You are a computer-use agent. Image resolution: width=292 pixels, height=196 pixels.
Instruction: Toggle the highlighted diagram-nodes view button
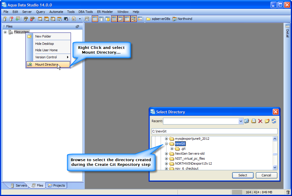tap(133, 19)
